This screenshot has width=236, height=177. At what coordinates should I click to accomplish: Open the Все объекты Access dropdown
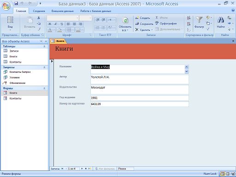coord(41,41)
